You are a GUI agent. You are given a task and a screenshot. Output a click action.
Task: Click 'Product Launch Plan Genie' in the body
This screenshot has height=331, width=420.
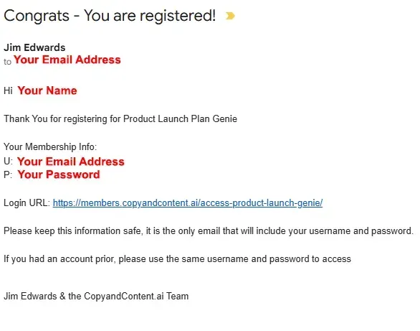click(181, 118)
